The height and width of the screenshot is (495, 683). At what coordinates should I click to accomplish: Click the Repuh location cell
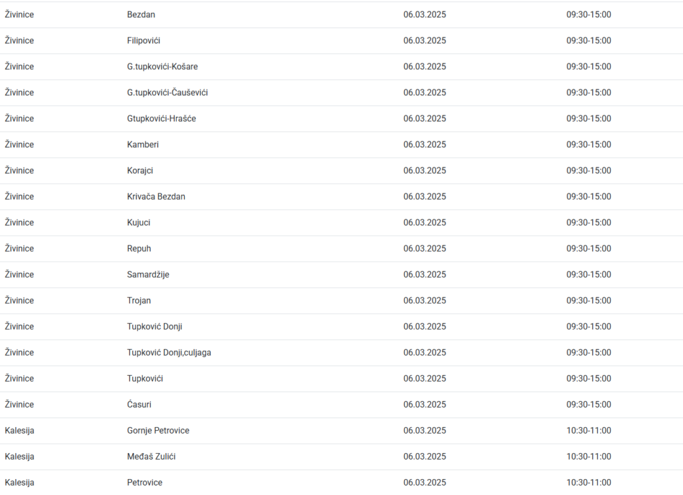[x=139, y=249]
